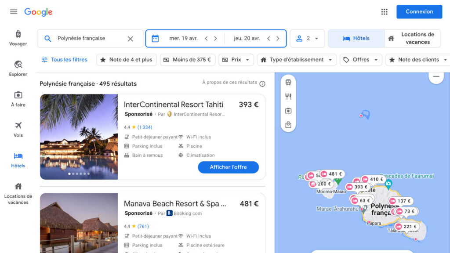The width and height of the screenshot is (450, 253).
Task: Click the Connexion sign-in button
Action: point(419,12)
